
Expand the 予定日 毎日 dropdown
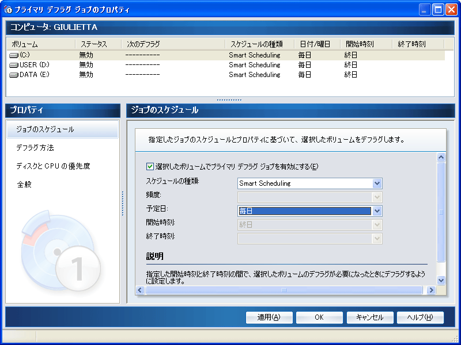[x=377, y=211]
